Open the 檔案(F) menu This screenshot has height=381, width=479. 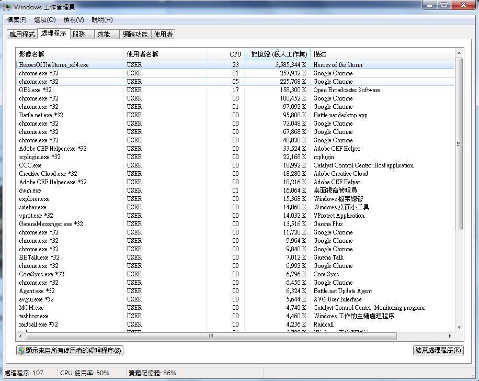coord(17,20)
